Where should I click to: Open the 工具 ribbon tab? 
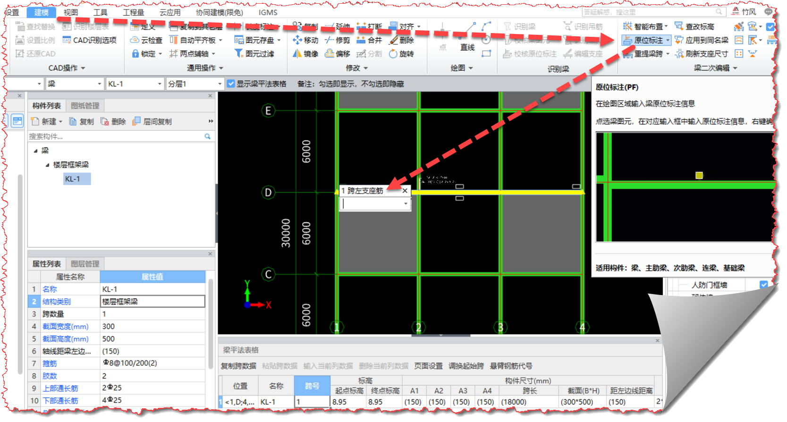point(100,12)
